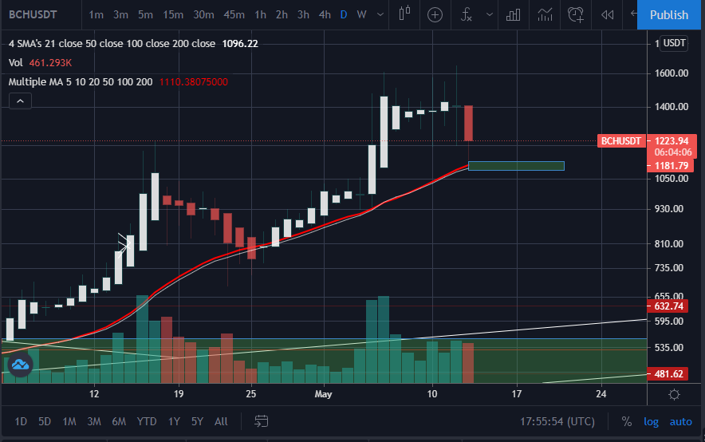Toggle percent scale mode
This screenshot has height=442, width=705.
tap(626, 421)
